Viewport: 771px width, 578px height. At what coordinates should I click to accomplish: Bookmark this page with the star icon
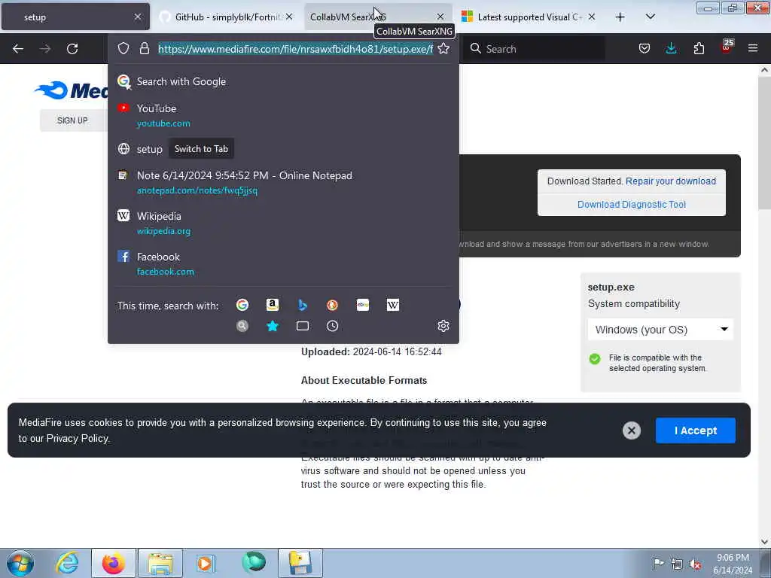[443, 48]
